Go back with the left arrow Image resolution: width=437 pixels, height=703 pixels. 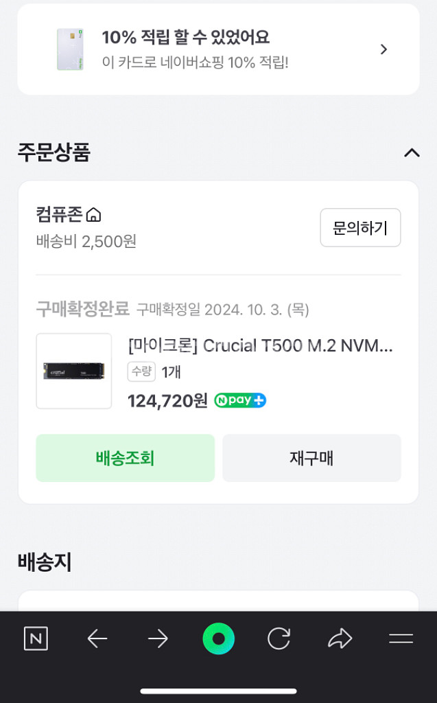97,639
